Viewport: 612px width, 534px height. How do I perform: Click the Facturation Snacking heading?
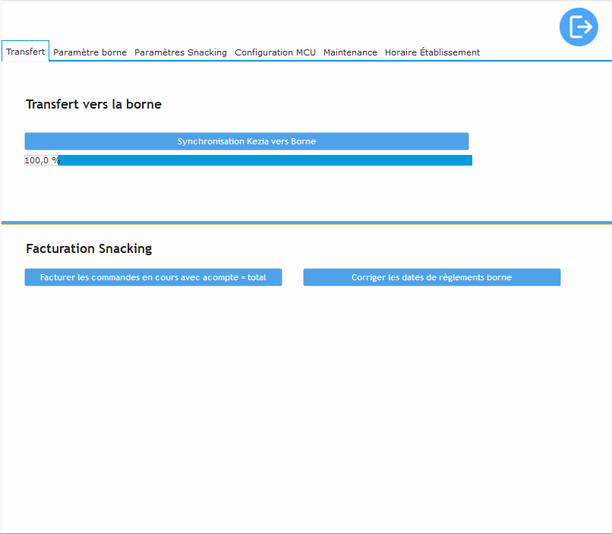coord(89,248)
